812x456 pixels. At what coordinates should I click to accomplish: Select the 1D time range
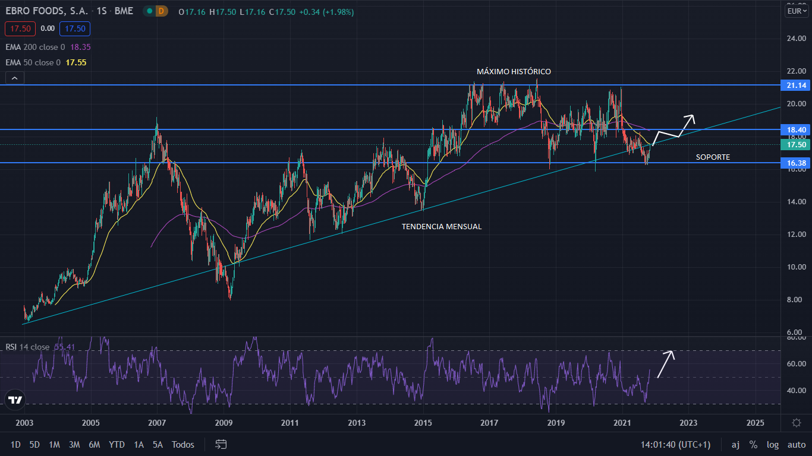point(15,444)
